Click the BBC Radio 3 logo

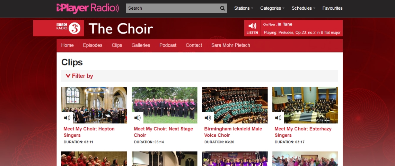tap(69, 28)
